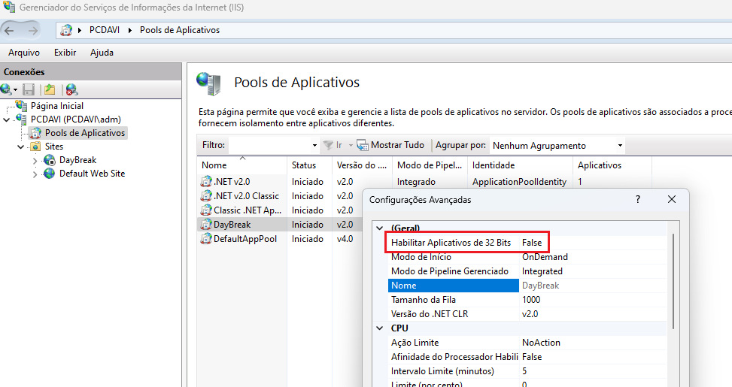Click the Pools de Aplicativos tree icon
732x387 pixels.
click(x=35, y=133)
